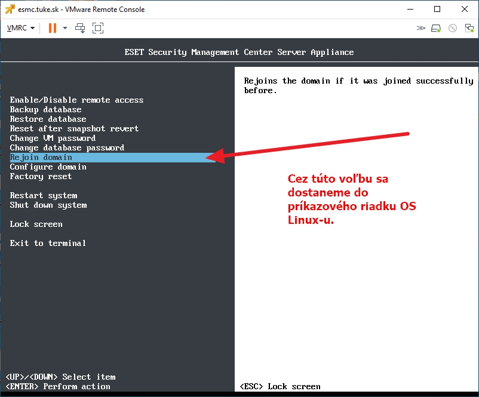Expand the power options arrow beside pause

[x=65, y=28]
